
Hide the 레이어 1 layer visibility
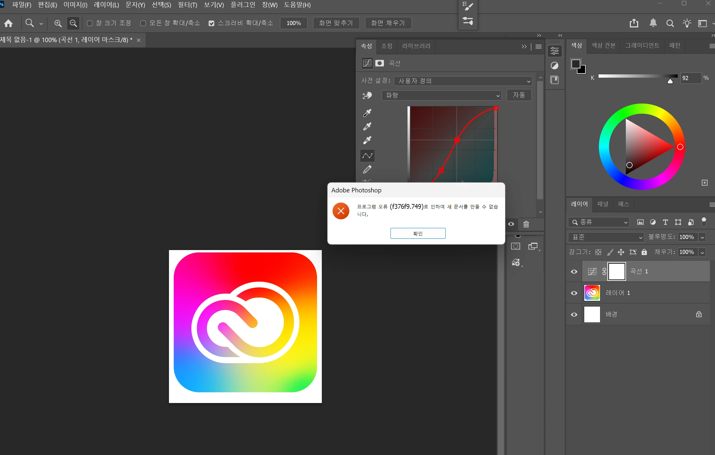574,293
